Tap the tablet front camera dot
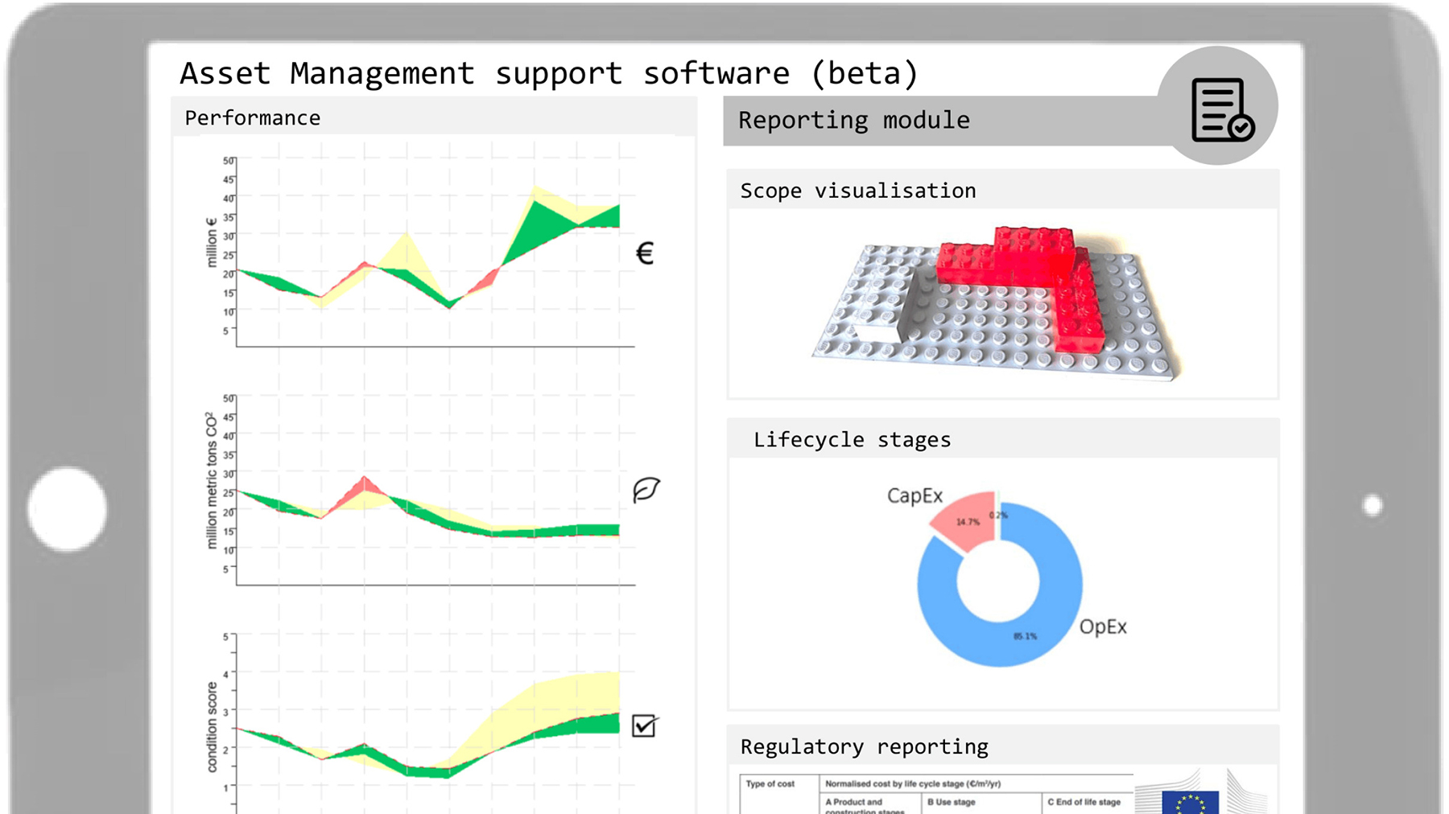The width and height of the screenshot is (1449, 814). 1372,506
